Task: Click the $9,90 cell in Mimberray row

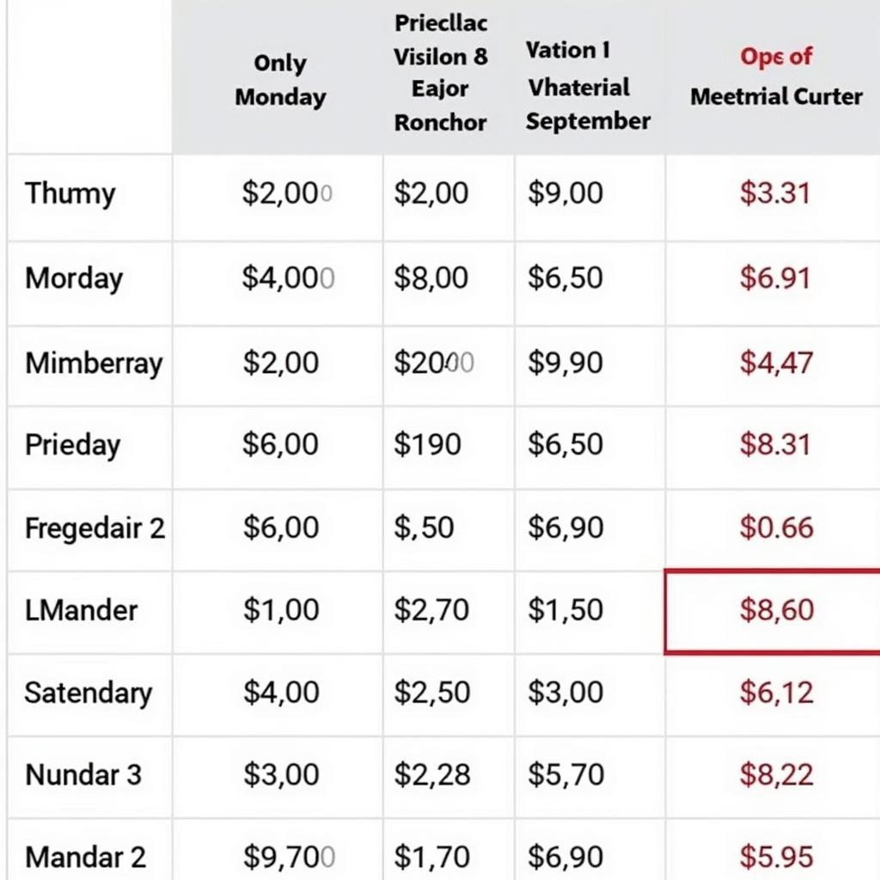Action: (x=565, y=363)
